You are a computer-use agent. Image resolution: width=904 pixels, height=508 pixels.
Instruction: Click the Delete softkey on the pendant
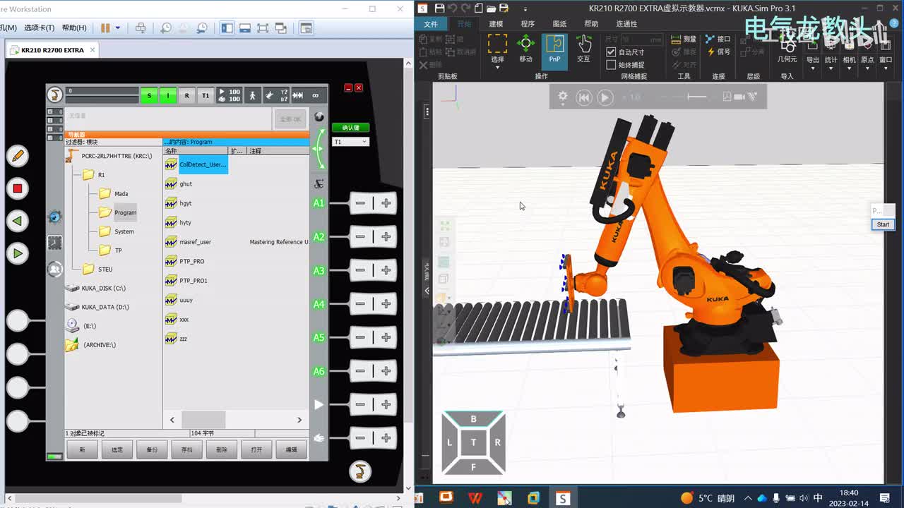click(x=222, y=449)
